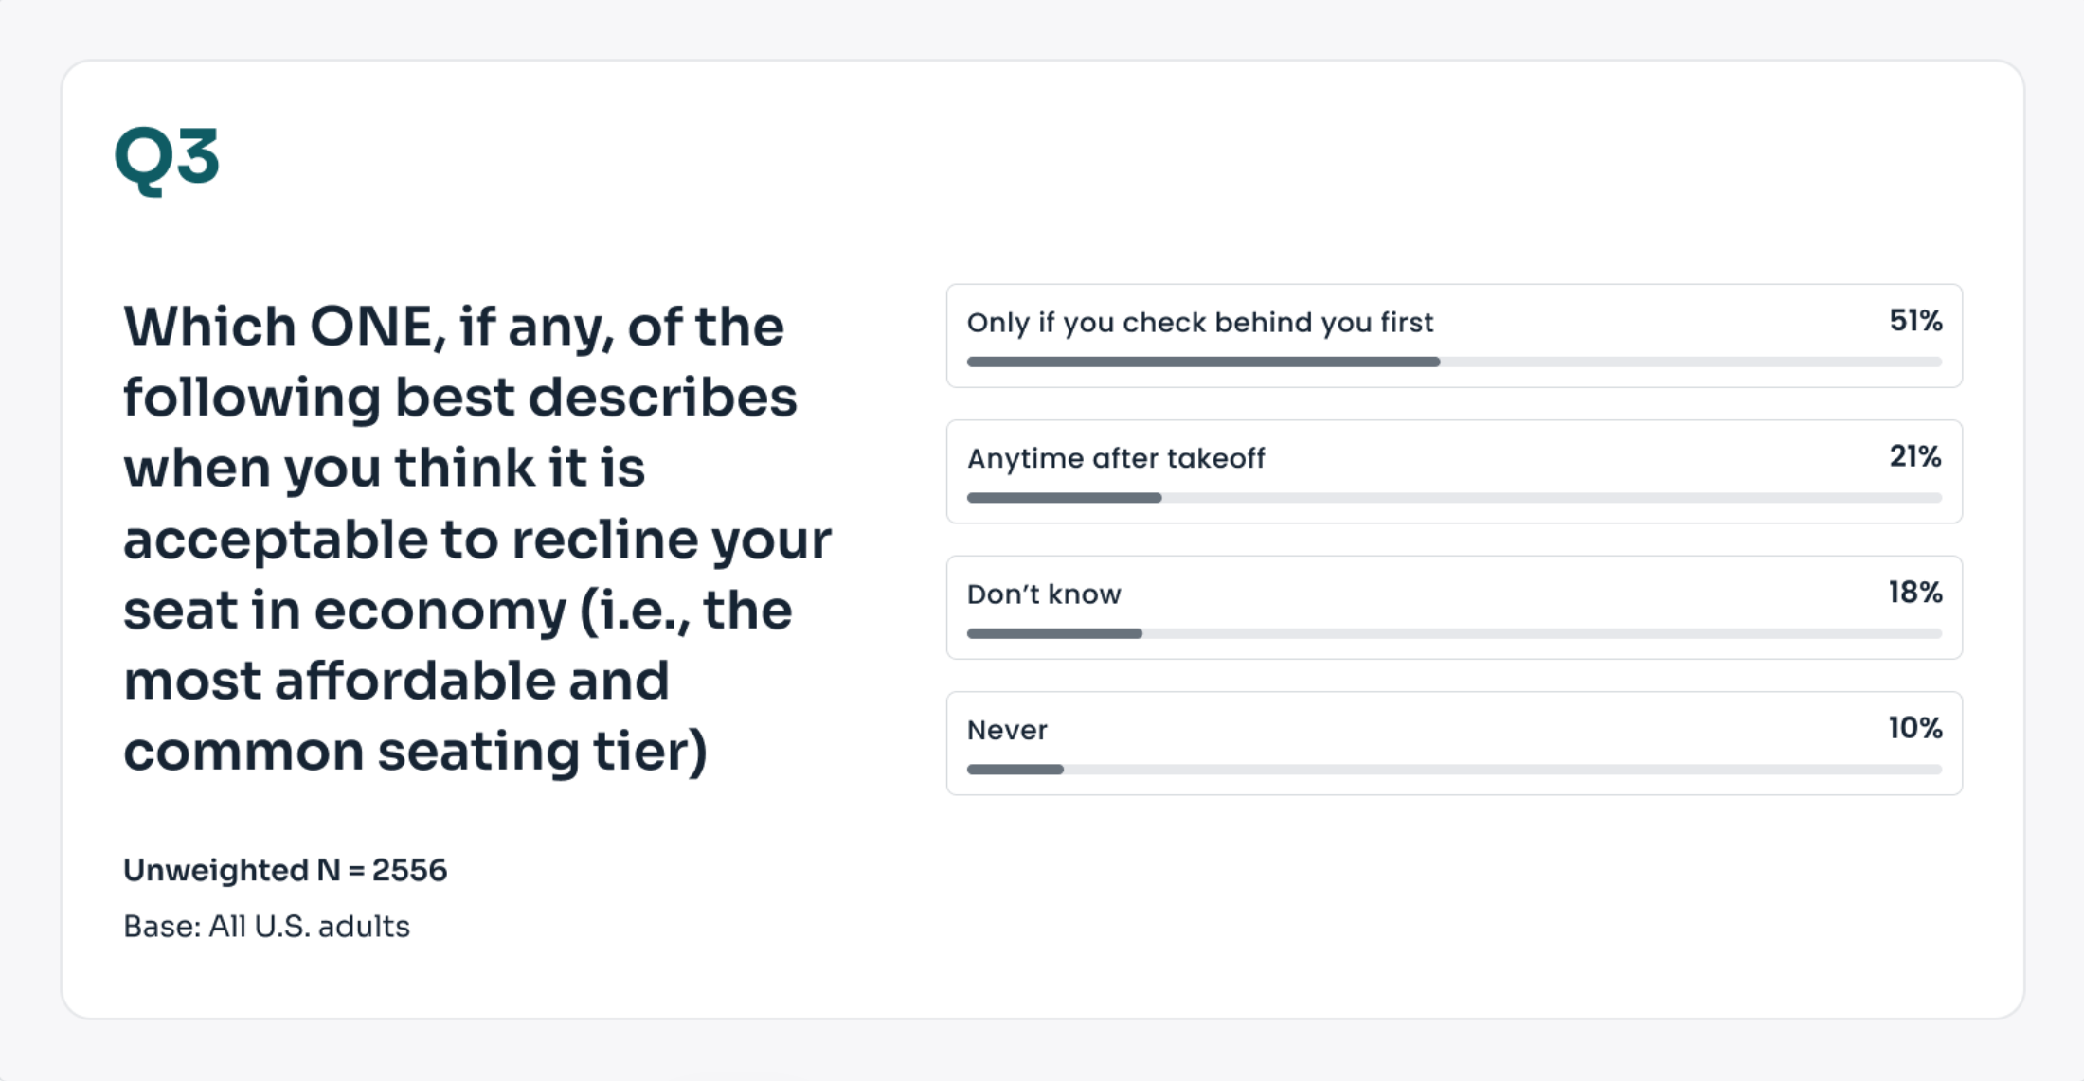Click the 'Anytime after takeoff' progress bar

coord(1454,498)
